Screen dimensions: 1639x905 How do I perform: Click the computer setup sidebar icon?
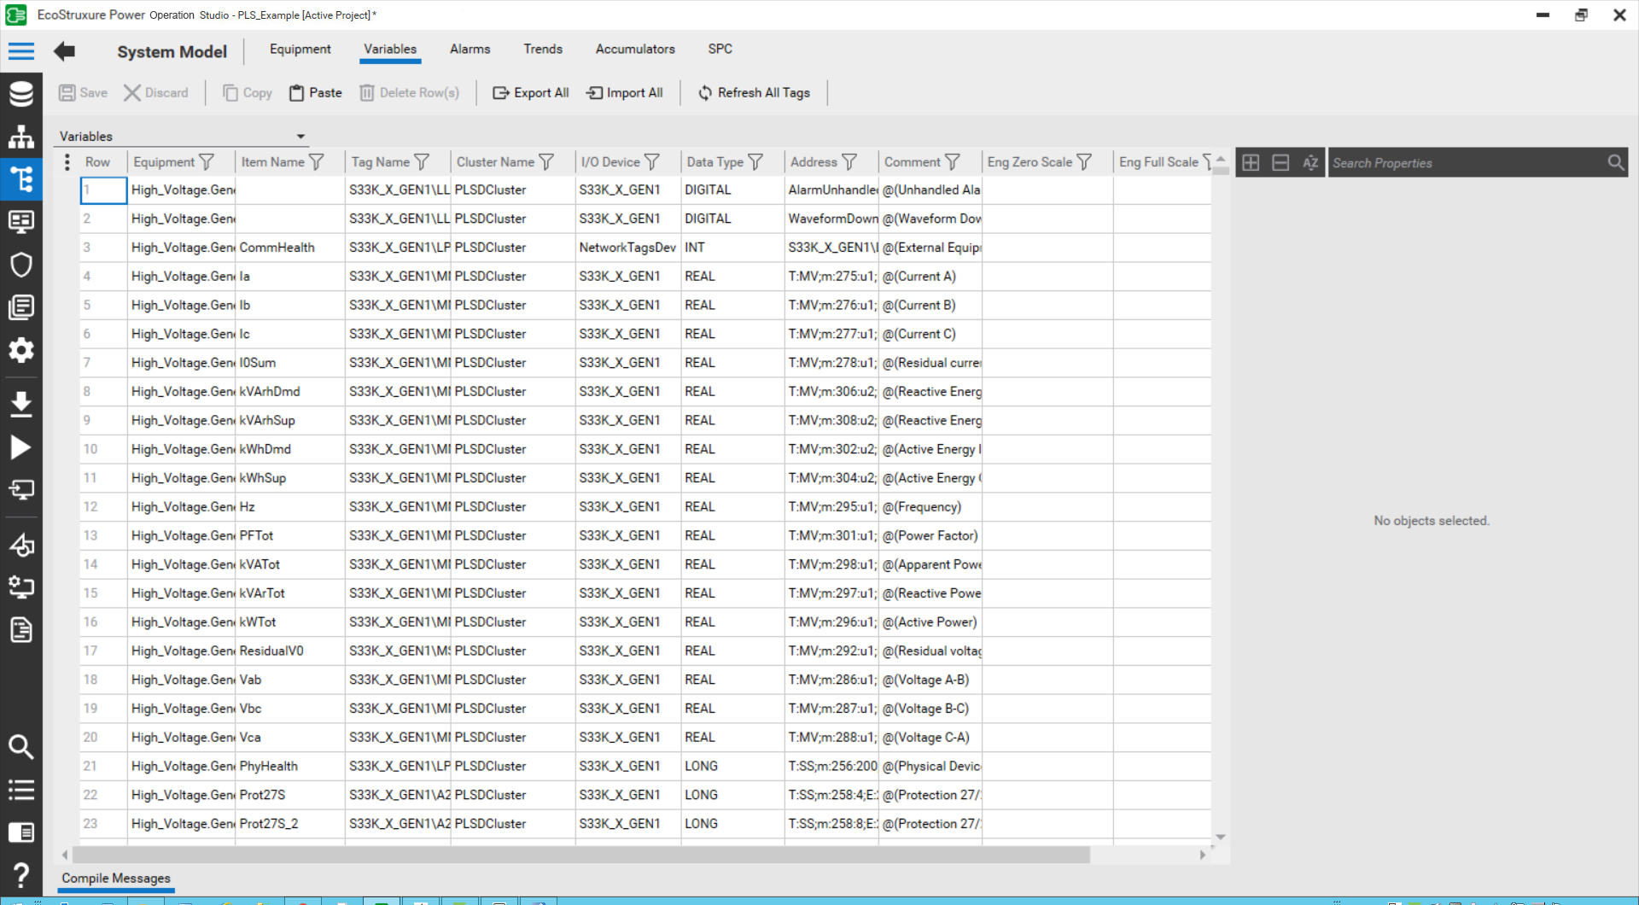pos(21,587)
